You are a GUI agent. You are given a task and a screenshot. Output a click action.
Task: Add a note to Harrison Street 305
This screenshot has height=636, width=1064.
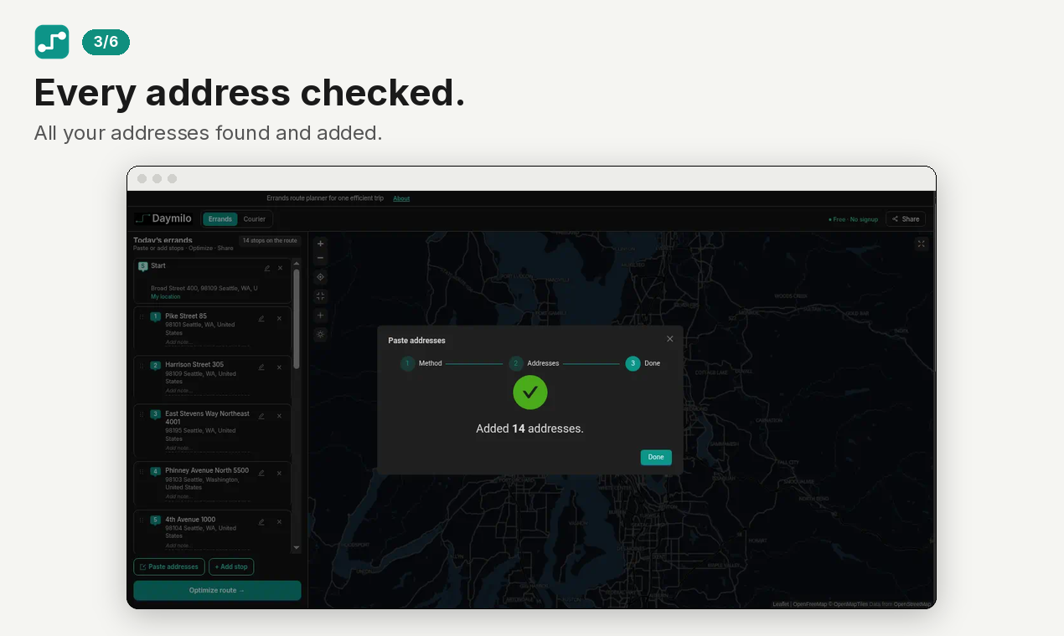(x=207, y=391)
